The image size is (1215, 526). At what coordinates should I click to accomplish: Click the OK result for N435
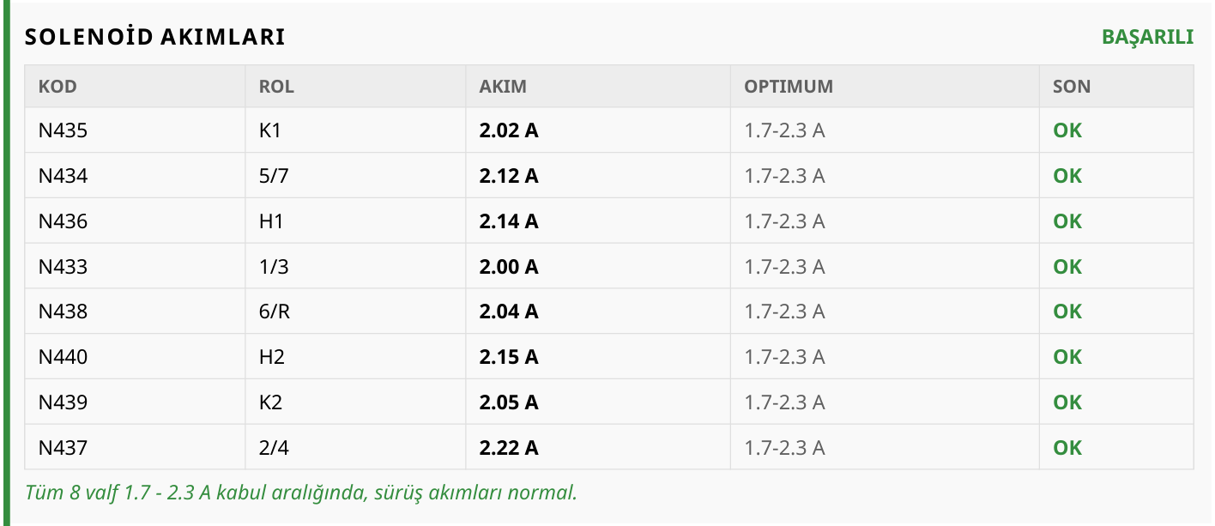click(1067, 130)
